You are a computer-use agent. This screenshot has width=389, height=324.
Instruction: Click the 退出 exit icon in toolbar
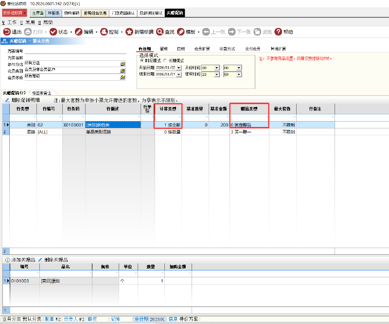6,32
